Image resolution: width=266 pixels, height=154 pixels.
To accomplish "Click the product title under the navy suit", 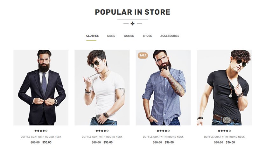I will [41, 137].
